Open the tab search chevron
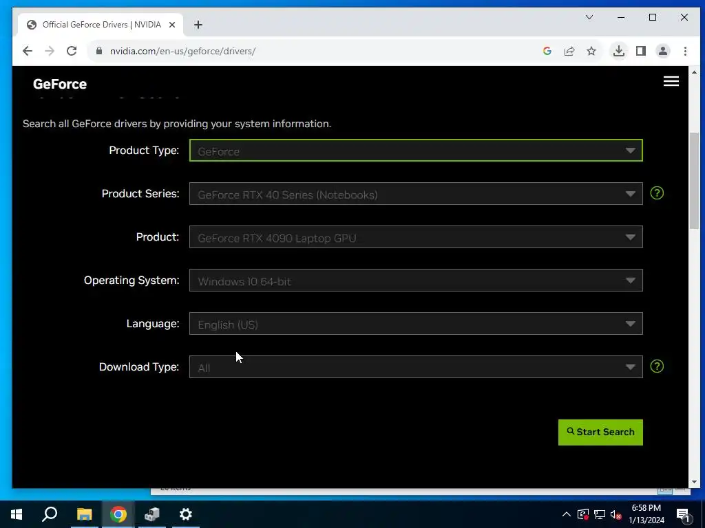This screenshot has height=528, width=705. (589, 17)
